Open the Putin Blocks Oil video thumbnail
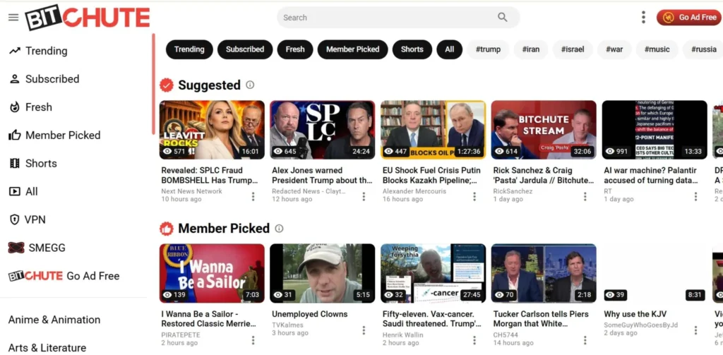The height and width of the screenshot is (355, 723). coord(433,130)
